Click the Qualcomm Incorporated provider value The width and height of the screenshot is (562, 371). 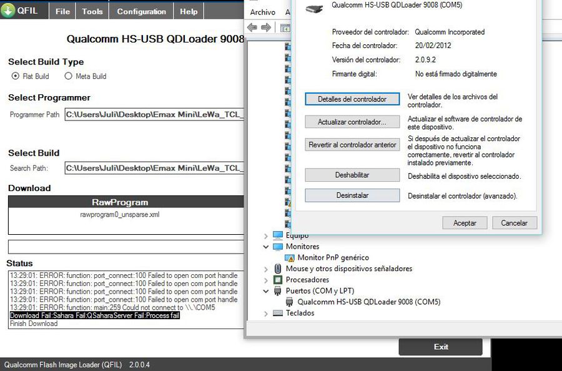[x=450, y=32]
